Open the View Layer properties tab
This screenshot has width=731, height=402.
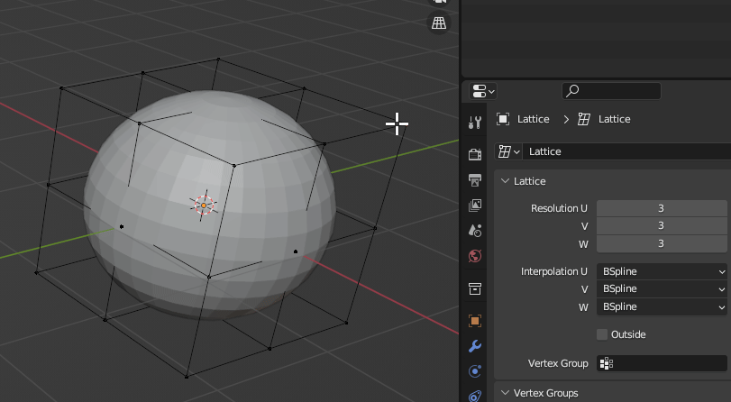[x=475, y=205]
